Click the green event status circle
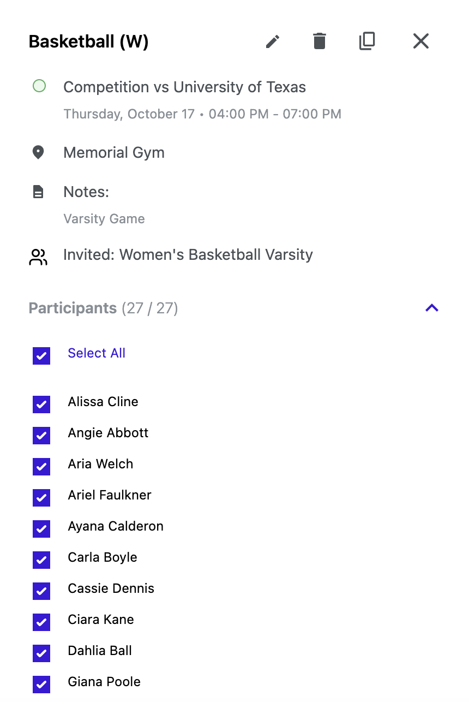The width and height of the screenshot is (469, 702). coord(39,86)
